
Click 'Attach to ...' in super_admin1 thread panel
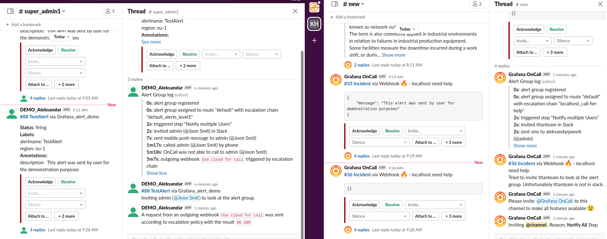[160, 66]
